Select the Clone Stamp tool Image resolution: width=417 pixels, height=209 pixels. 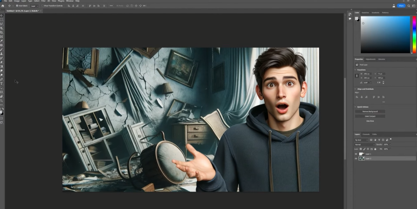tap(1, 54)
